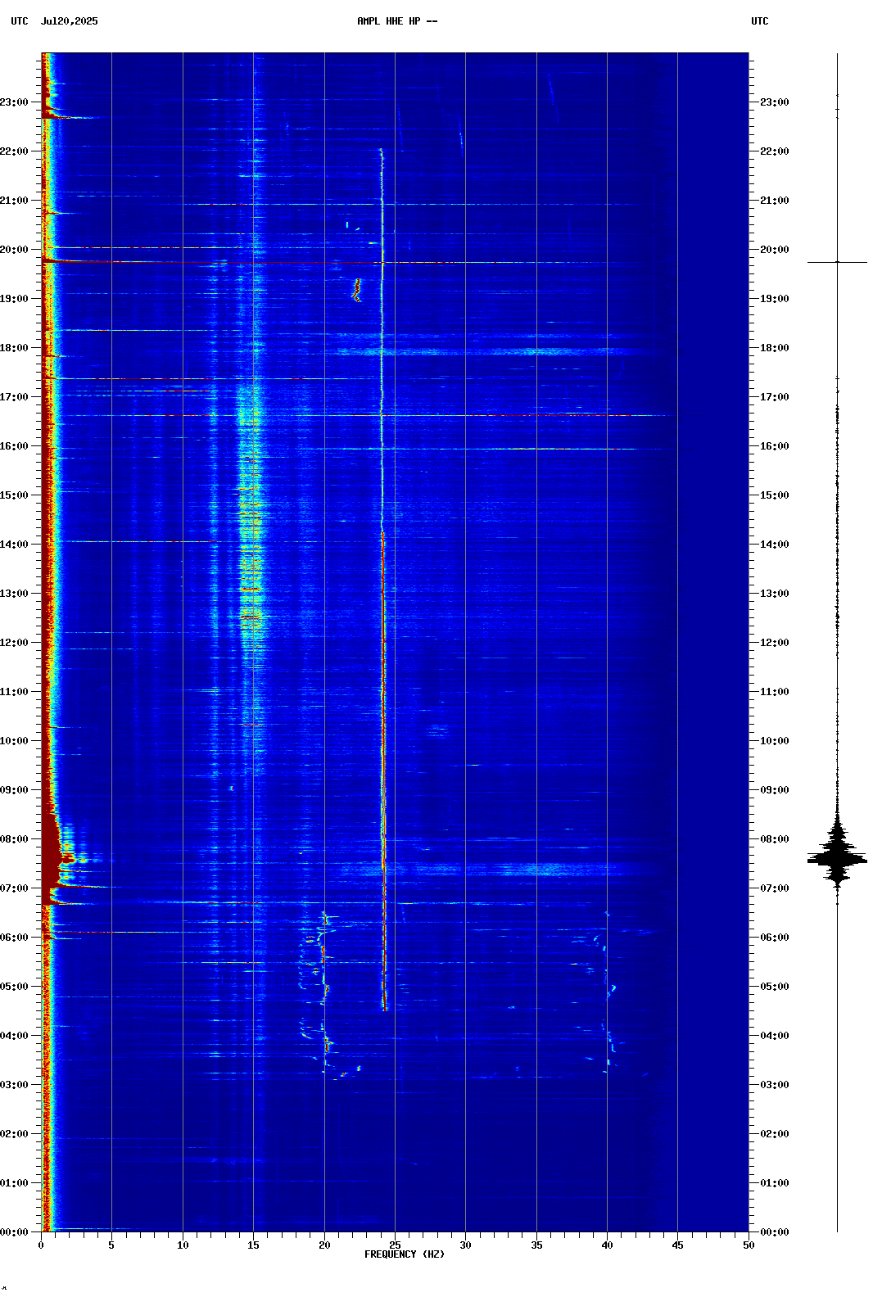Click 21:00 on the right time axis

tap(775, 201)
